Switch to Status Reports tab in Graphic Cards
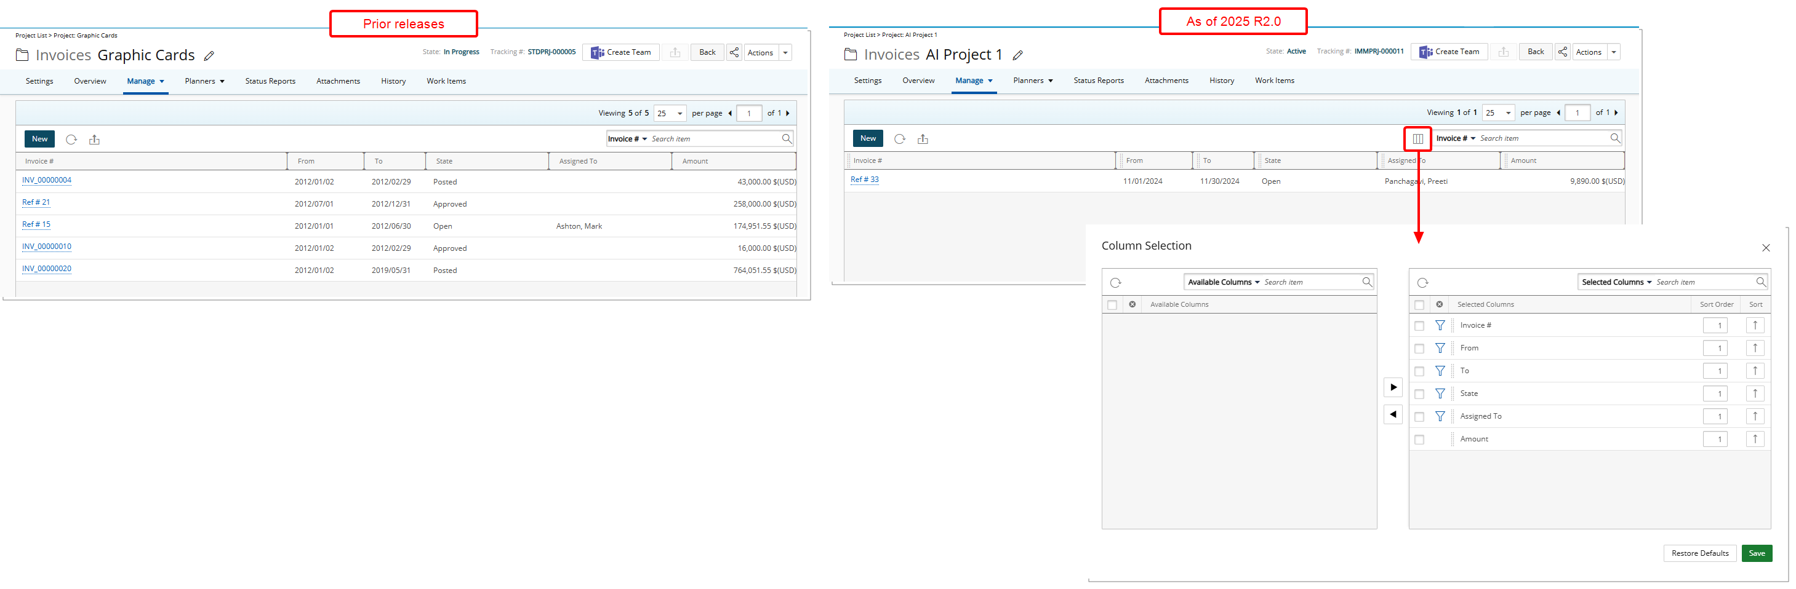The height and width of the screenshot is (589, 1796). [270, 81]
